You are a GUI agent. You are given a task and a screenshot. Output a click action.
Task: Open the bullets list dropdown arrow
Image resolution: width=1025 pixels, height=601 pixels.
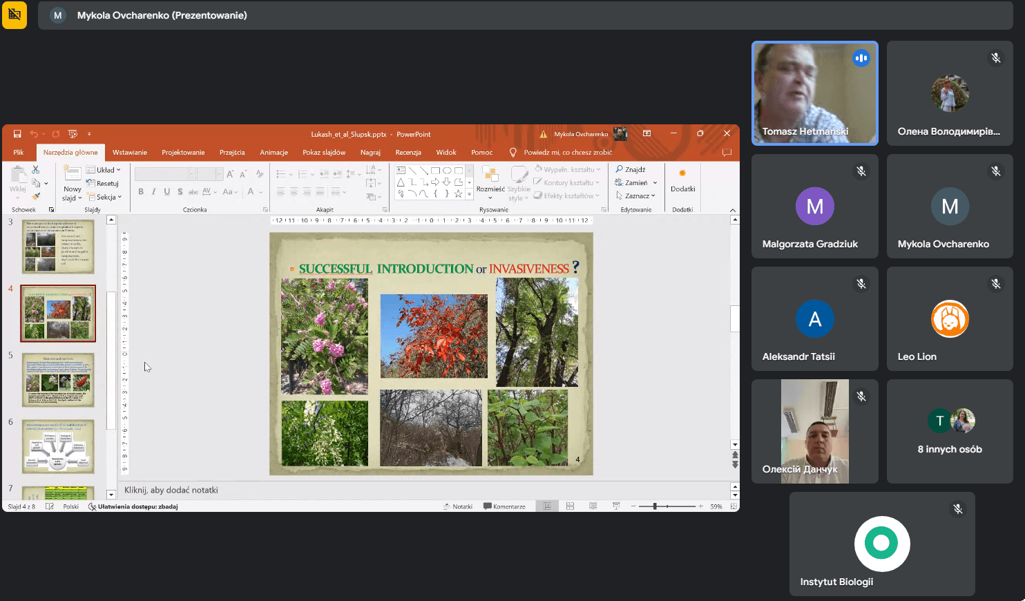[291, 174]
